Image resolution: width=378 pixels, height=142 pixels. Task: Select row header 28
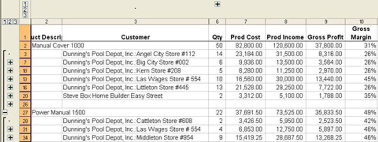tap(25, 121)
